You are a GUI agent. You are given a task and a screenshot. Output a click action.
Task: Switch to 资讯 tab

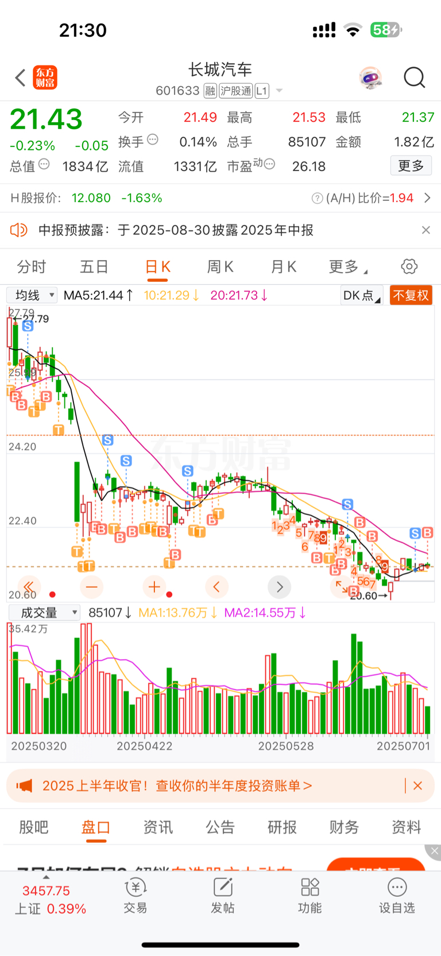click(158, 827)
